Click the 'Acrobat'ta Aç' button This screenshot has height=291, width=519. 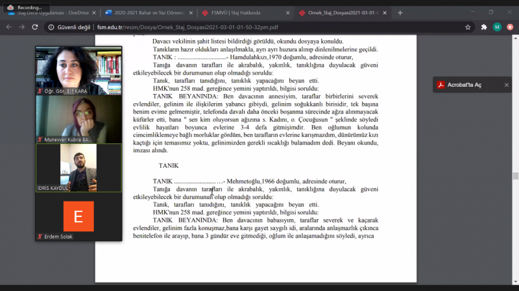click(464, 85)
